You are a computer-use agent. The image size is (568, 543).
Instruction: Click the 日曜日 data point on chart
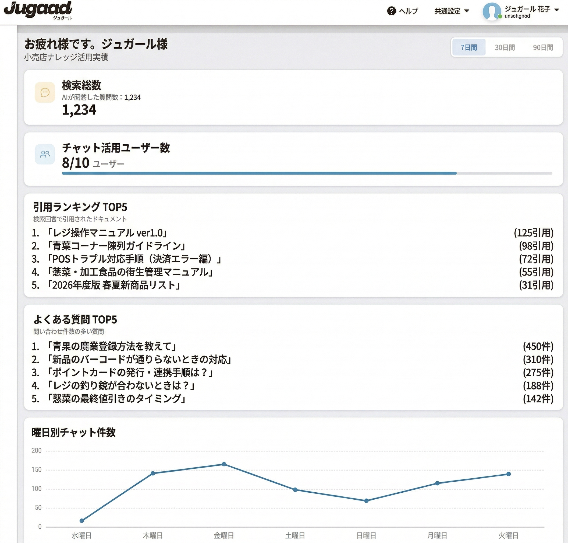[366, 501]
